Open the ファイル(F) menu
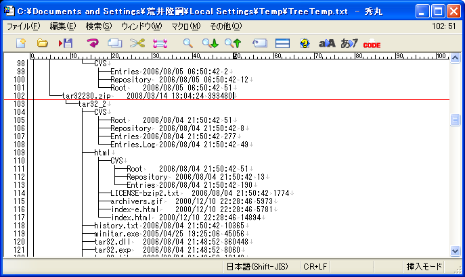465x277 pixels. click(x=23, y=26)
